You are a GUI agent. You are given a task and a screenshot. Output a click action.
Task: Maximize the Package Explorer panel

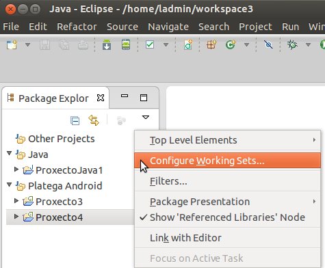[144, 98]
